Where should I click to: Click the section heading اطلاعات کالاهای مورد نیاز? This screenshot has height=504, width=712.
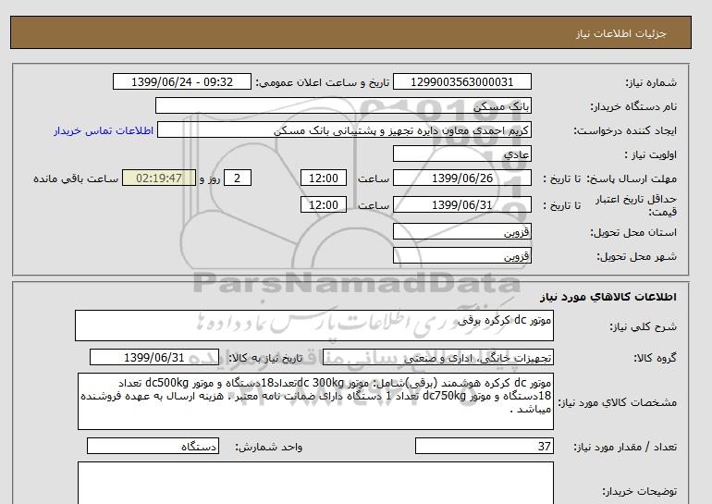pyautogui.click(x=608, y=297)
